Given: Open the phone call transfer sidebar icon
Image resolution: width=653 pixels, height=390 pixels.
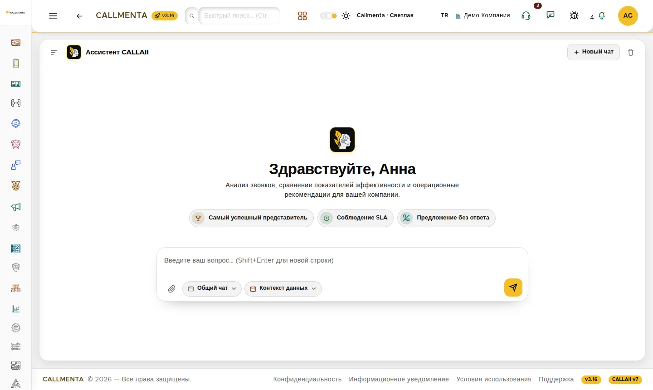Looking at the screenshot, I should (16, 103).
